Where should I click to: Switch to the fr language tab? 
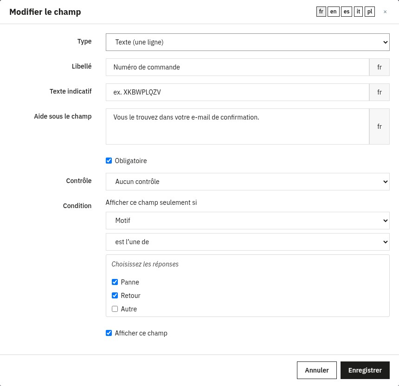(x=321, y=12)
